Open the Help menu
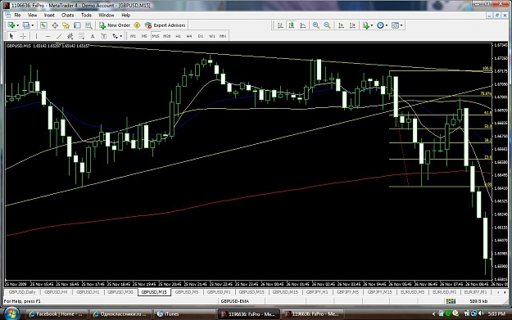The image size is (512, 320). pos(125,15)
